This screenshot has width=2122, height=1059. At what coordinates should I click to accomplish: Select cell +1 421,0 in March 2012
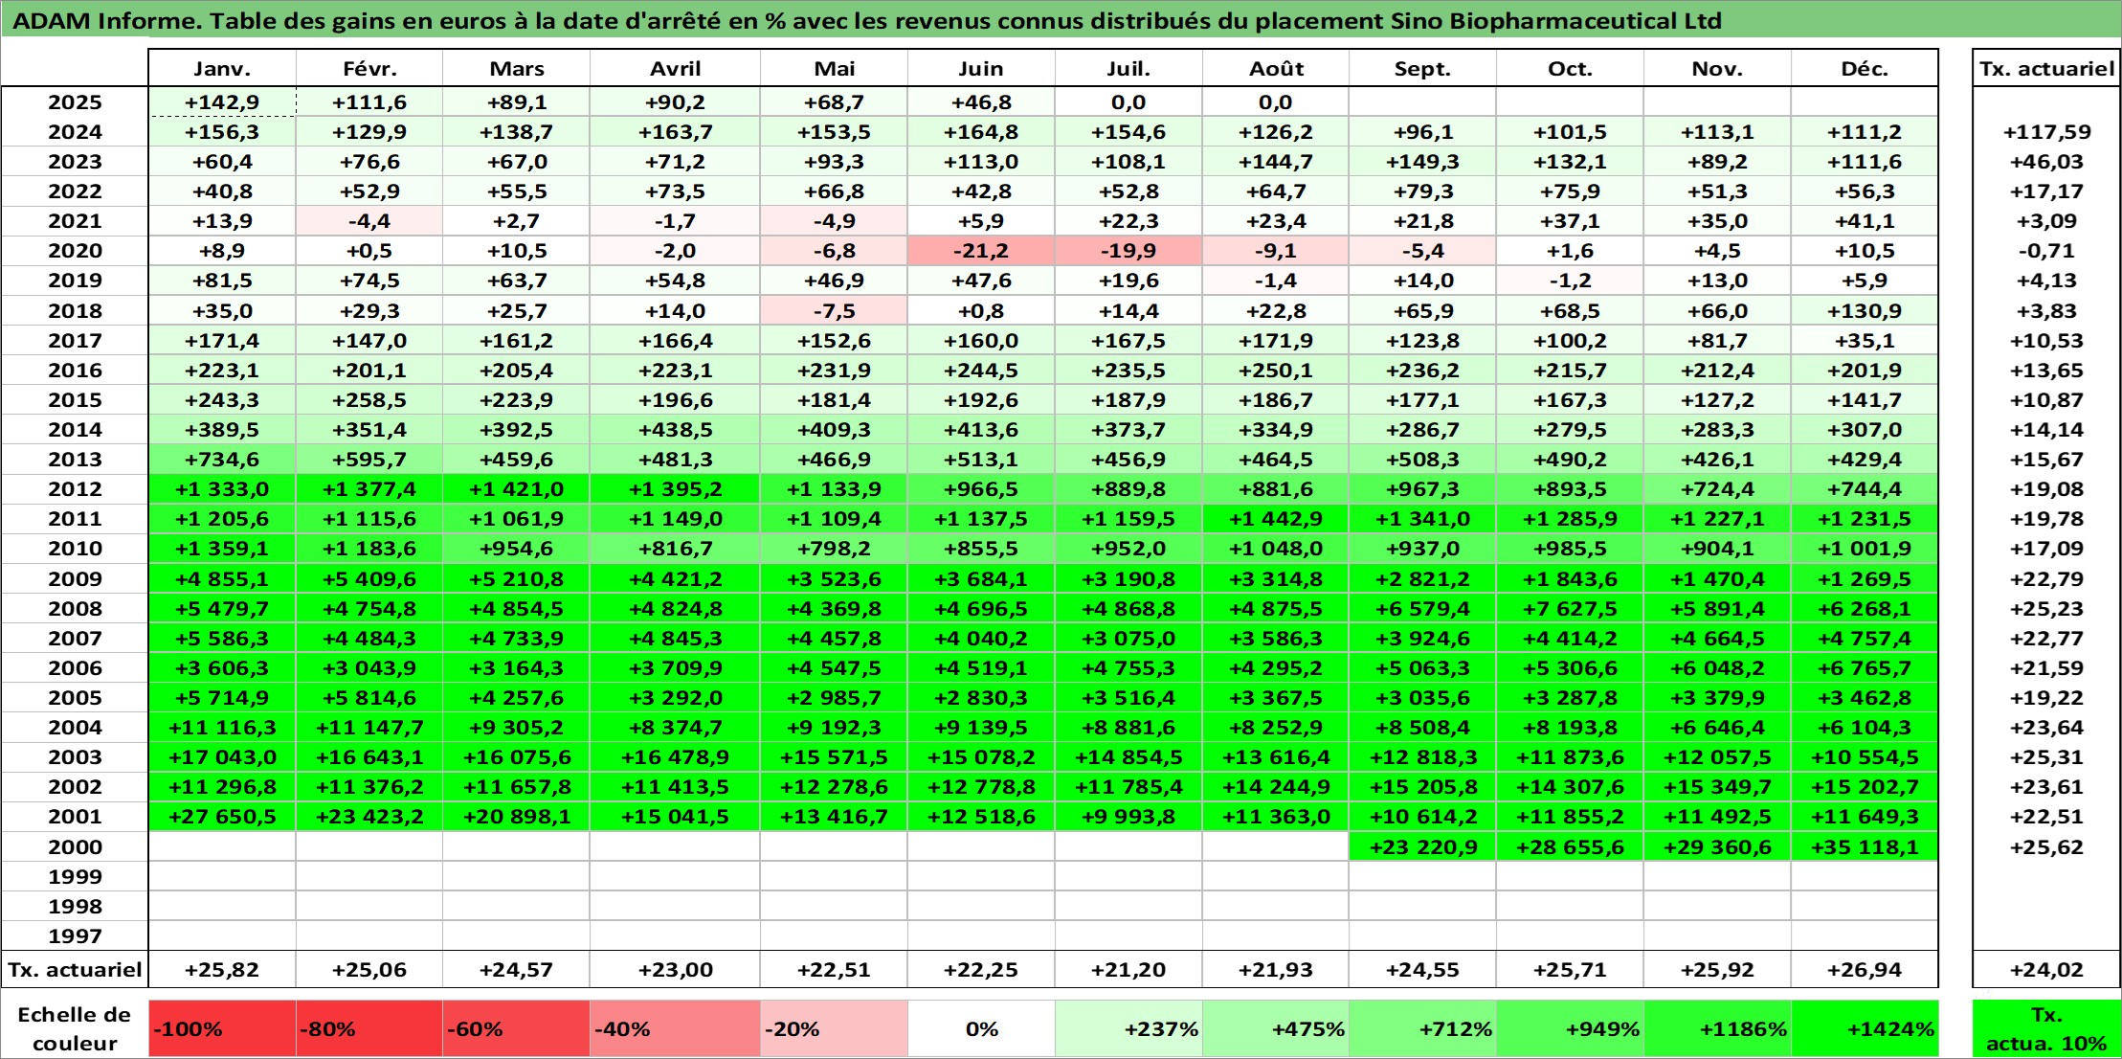tap(517, 489)
